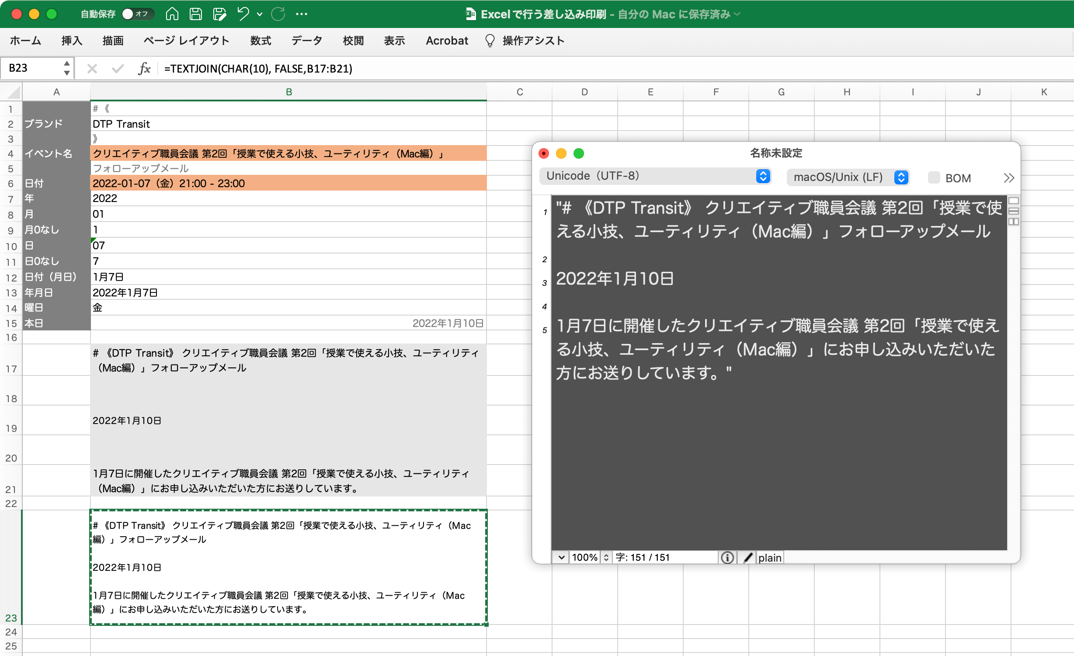Viewport: 1074px width, 656px height.
Task: Select column C header
Action: click(x=519, y=92)
